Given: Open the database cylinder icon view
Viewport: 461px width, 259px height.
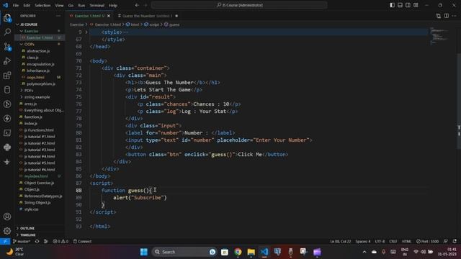Looking at the screenshot, I should [7, 89].
